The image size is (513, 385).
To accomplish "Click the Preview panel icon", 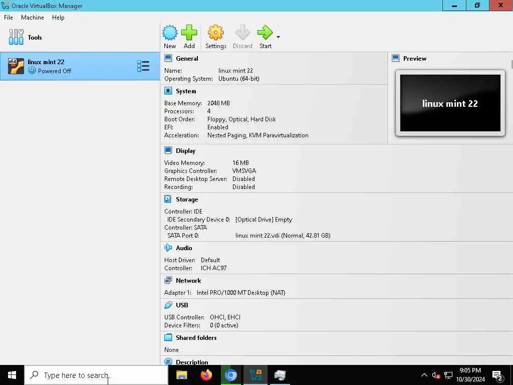I will click(x=396, y=58).
